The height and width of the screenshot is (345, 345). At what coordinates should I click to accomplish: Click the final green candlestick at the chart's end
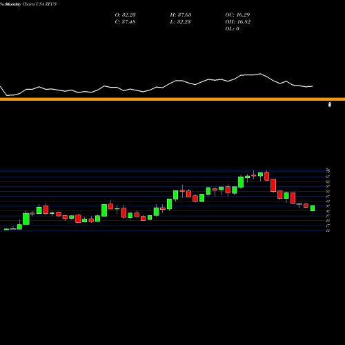(x=313, y=208)
